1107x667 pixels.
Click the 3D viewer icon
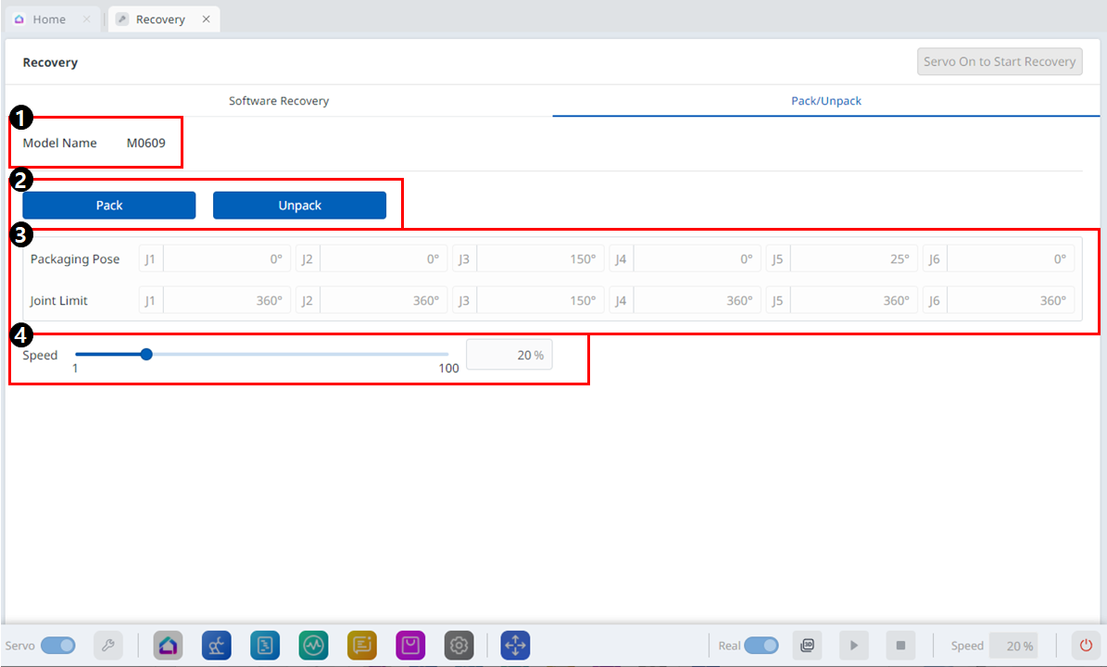tap(808, 645)
